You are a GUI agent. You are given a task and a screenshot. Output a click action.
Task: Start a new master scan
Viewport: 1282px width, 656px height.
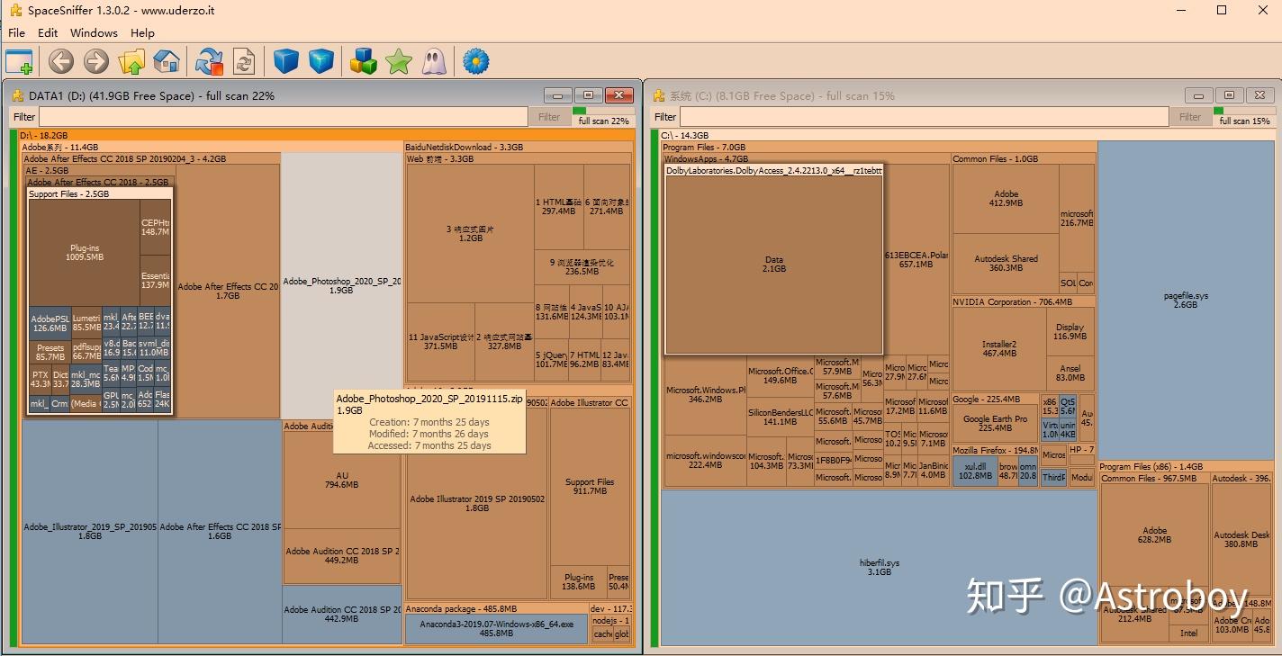[x=210, y=61]
